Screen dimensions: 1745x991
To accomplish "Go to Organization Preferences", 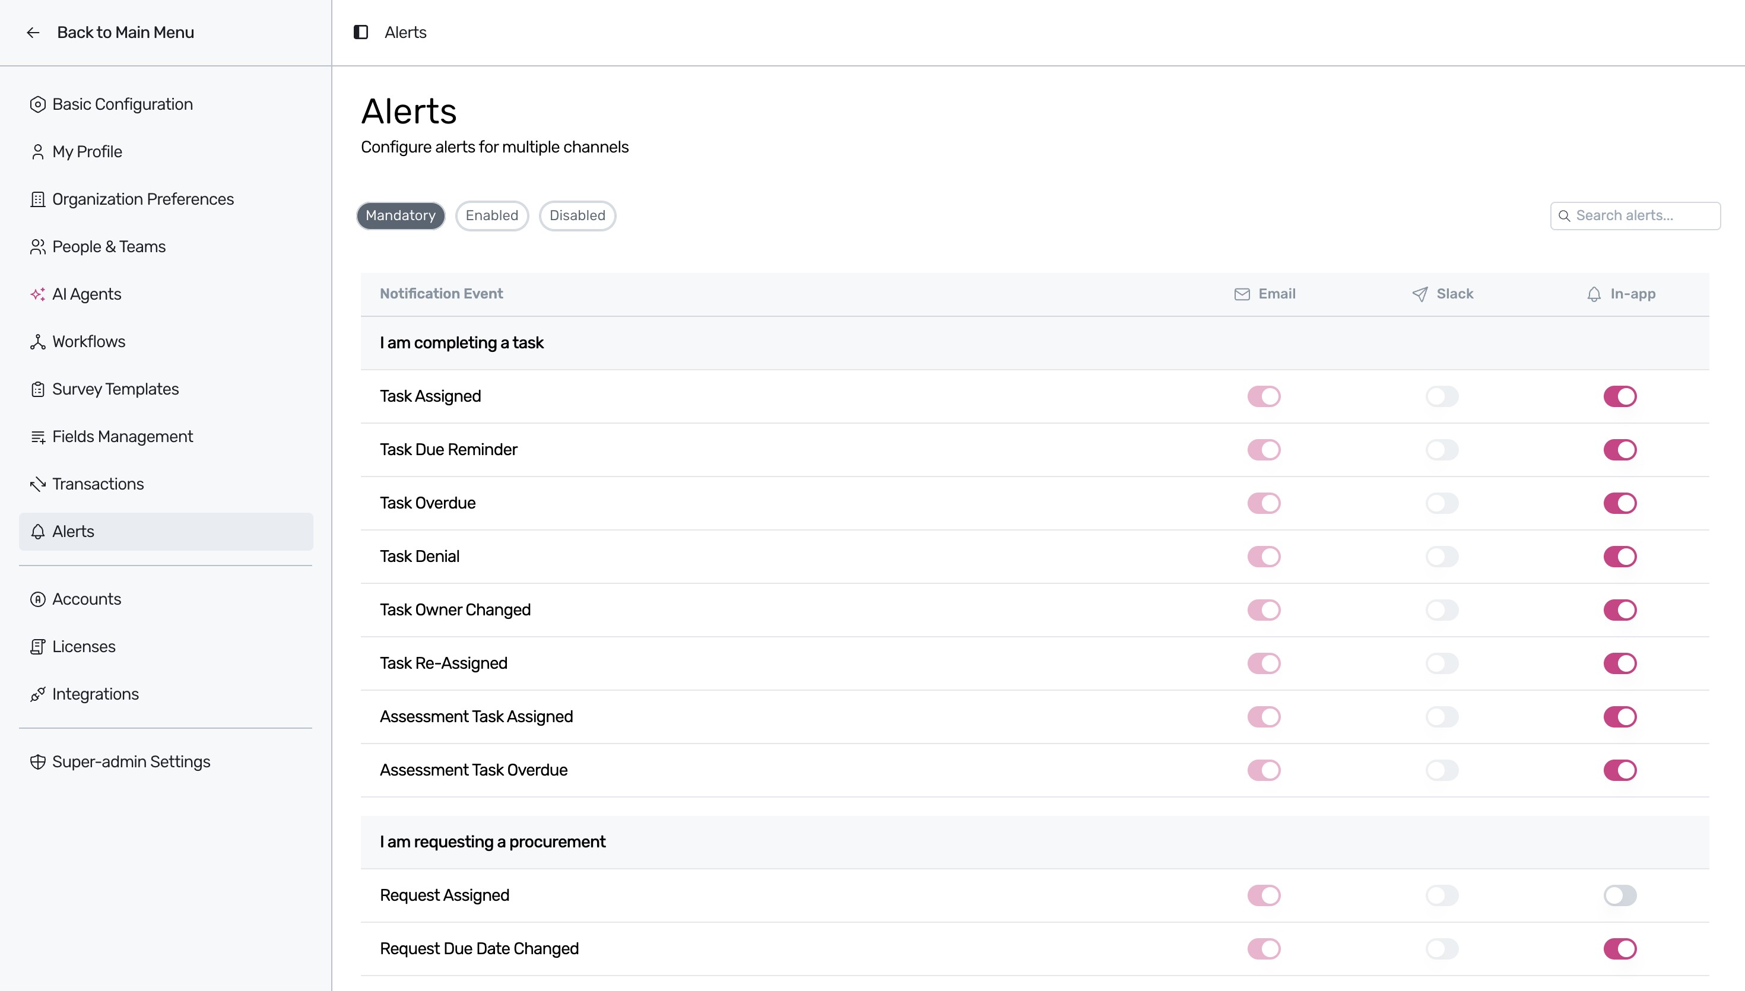I will click(x=166, y=199).
